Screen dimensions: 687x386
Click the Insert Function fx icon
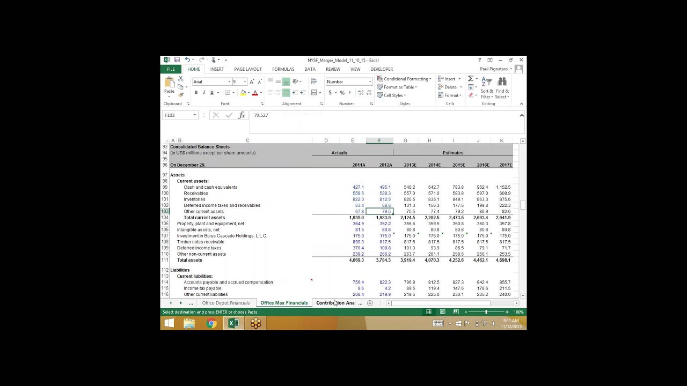pos(242,115)
